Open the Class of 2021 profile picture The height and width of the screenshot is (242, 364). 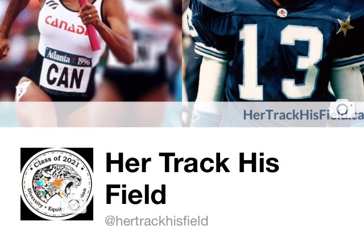[x=57, y=184]
